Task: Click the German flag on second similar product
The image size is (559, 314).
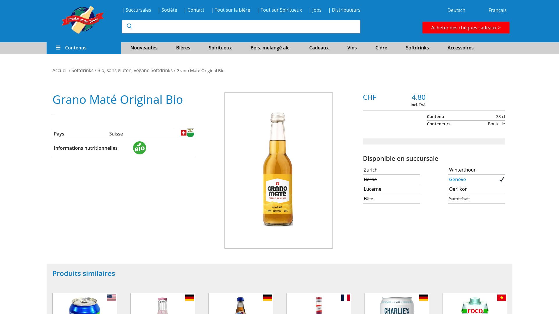Action: click(x=190, y=297)
